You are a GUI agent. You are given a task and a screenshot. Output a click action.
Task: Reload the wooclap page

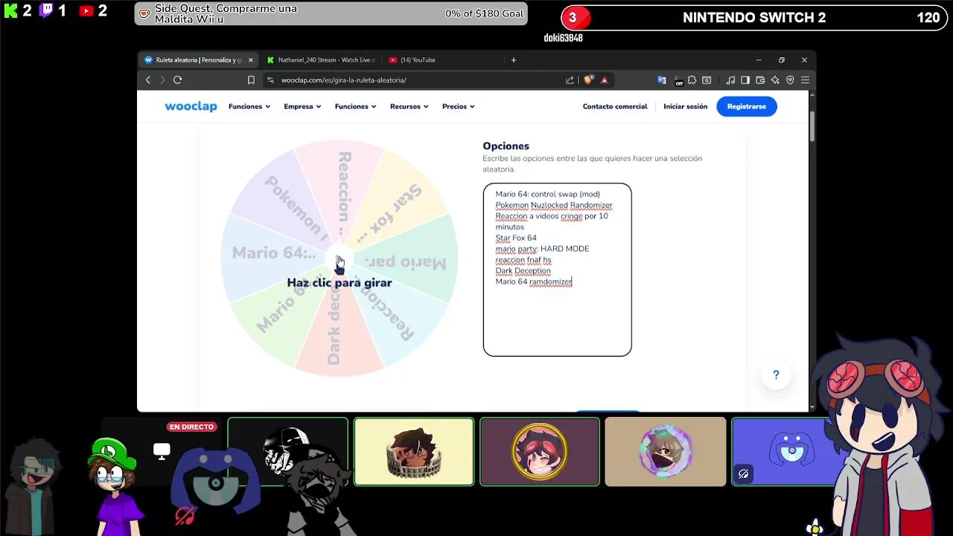pyautogui.click(x=177, y=80)
